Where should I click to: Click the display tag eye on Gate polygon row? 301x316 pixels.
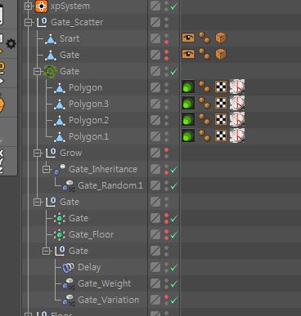[188, 54]
